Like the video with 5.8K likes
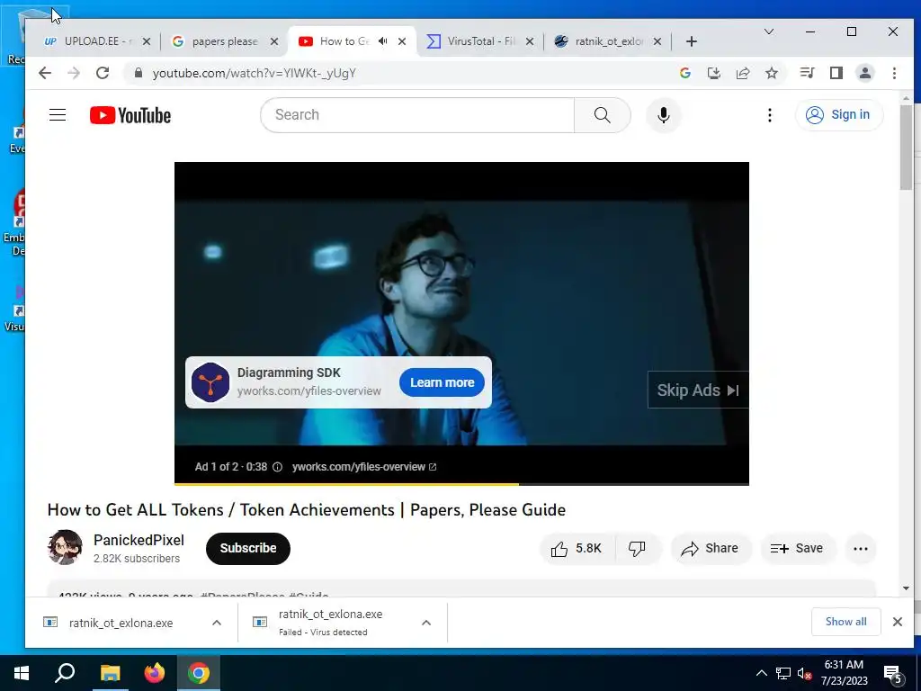This screenshot has height=691, width=921. [577, 548]
